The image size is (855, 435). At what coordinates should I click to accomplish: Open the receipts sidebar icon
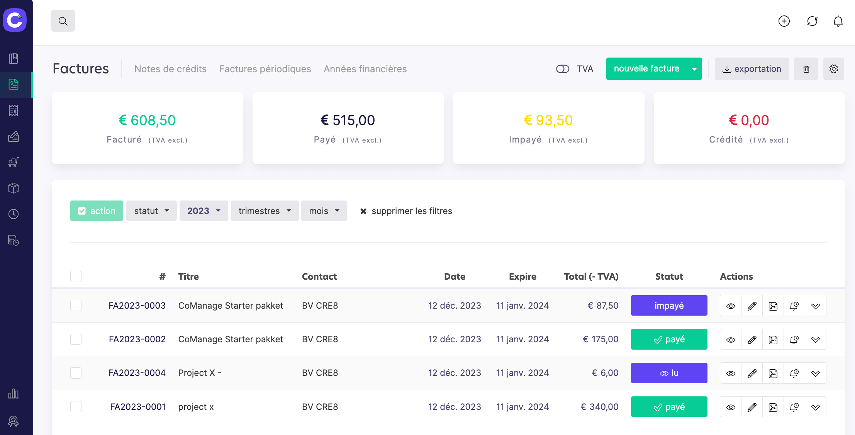click(x=14, y=110)
